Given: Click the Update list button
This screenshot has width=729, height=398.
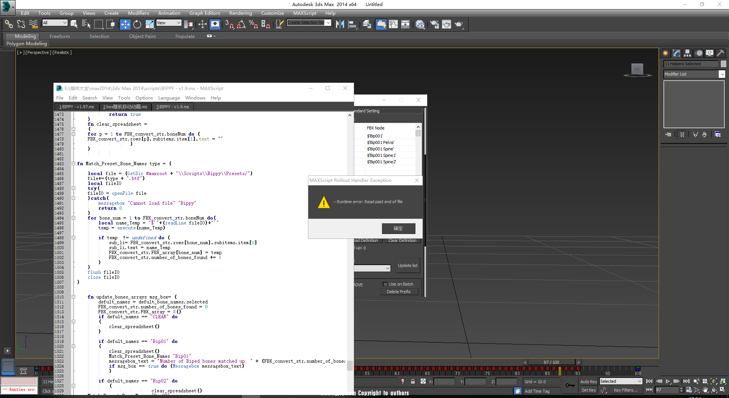Looking at the screenshot, I should (x=407, y=265).
